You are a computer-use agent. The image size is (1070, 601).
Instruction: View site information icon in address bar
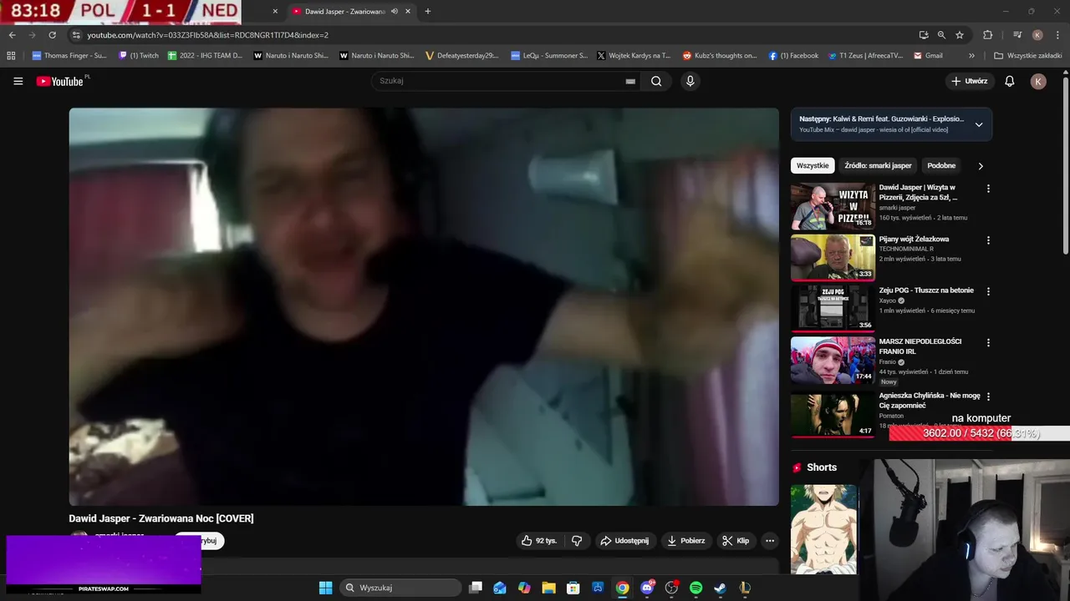(76, 35)
